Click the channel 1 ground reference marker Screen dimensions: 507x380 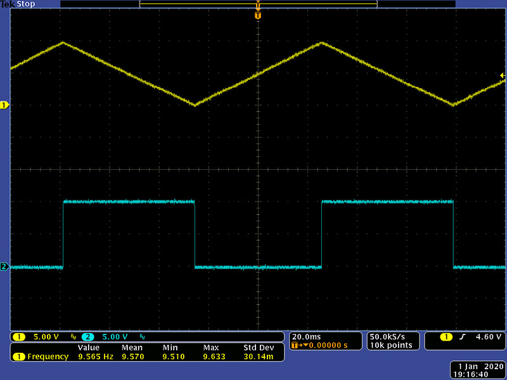4,105
